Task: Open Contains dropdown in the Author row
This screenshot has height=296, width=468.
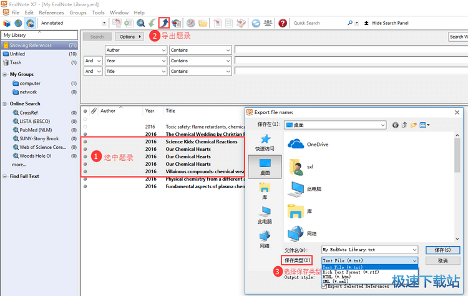Action: pos(228,50)
